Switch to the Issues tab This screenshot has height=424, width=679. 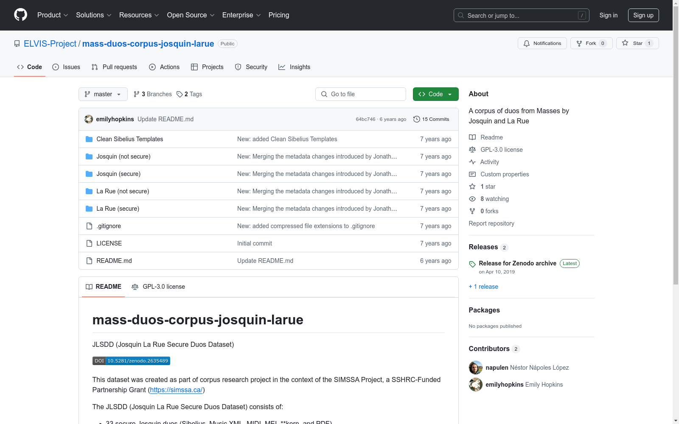click(x=66, y=67)
